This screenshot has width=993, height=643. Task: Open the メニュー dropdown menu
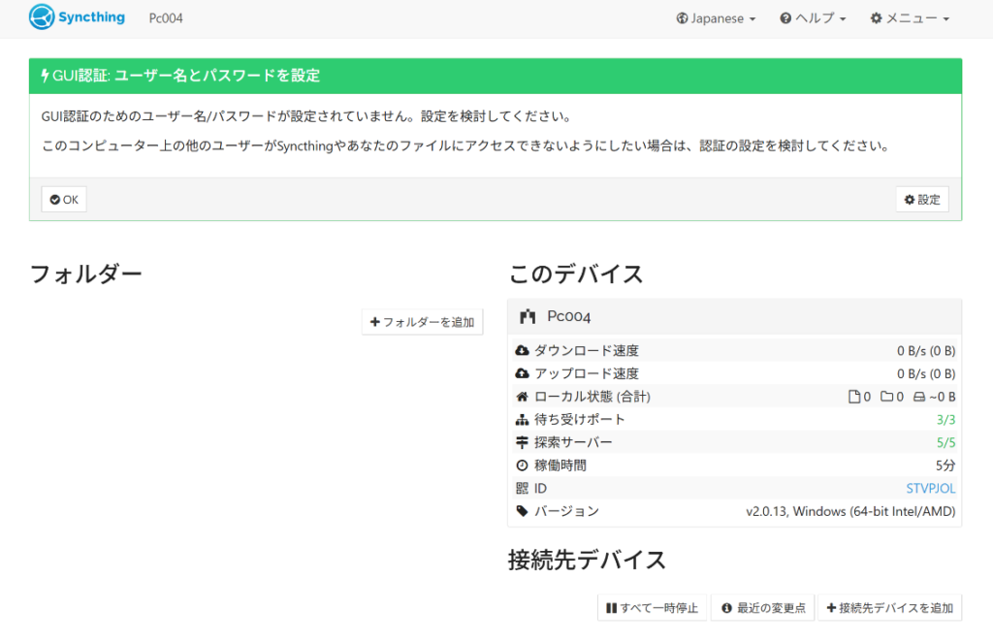[x=910, y=18]
